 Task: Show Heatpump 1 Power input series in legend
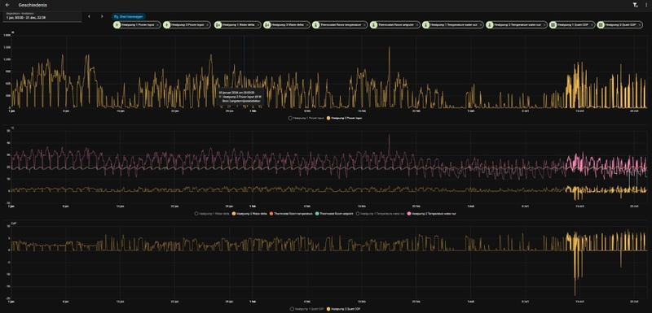coord(306,118)
